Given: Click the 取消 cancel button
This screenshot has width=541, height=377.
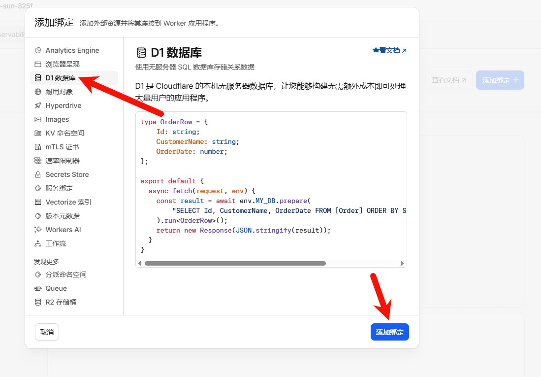Looking at the screenshot, I should click(47, 332).
